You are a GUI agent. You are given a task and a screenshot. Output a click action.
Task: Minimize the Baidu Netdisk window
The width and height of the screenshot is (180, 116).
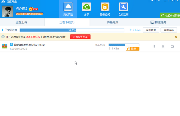165,1
